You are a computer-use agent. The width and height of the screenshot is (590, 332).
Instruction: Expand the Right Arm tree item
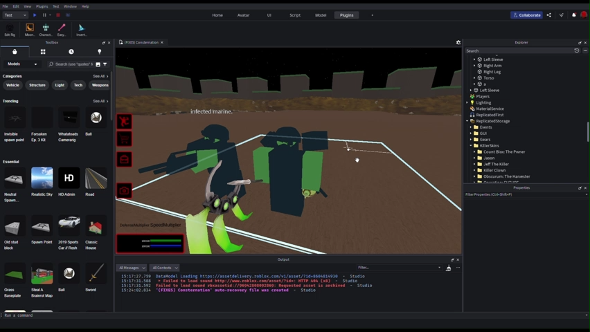click(x=474, y=66)
